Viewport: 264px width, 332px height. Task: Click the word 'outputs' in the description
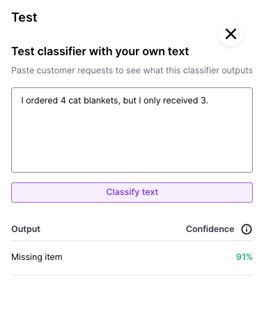tap(237, 71)
